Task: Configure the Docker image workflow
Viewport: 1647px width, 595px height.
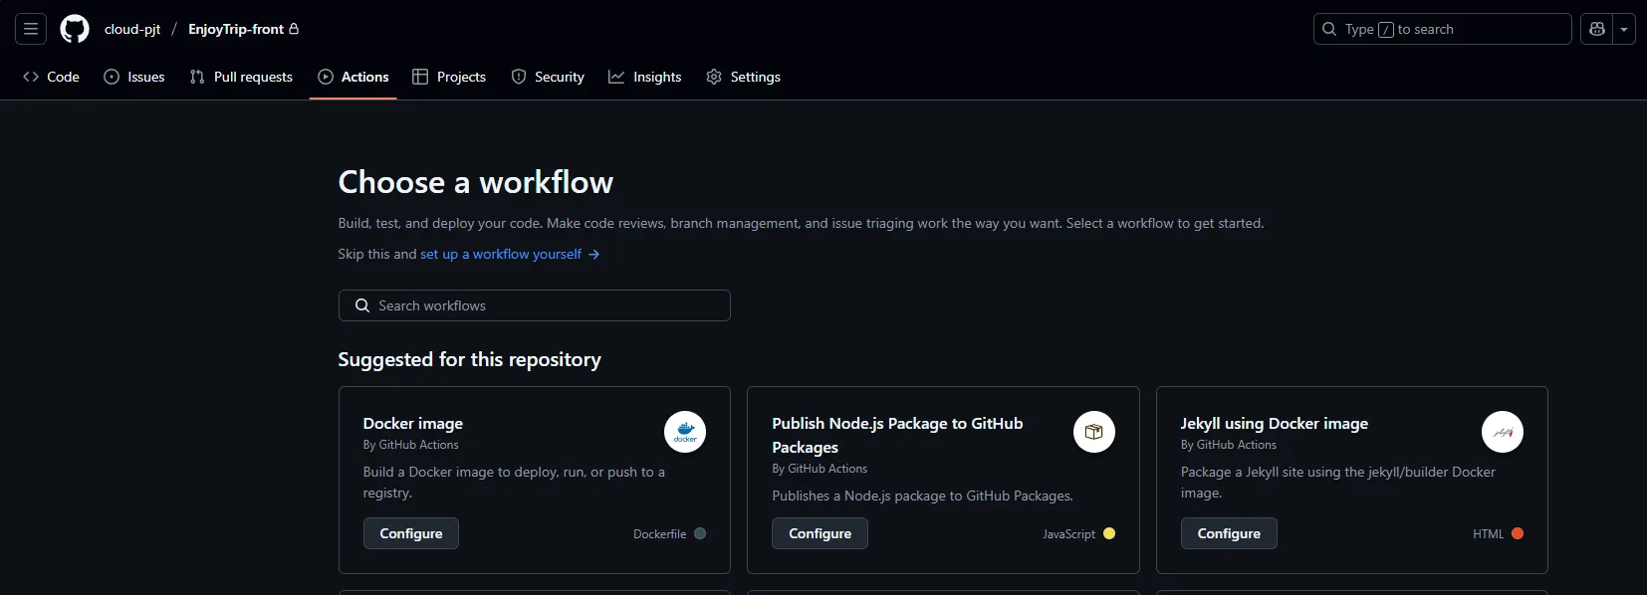Action: click(411, 533)
